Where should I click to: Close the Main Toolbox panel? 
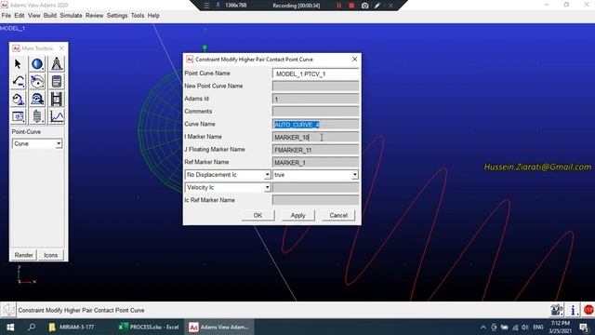coord(61,48)
